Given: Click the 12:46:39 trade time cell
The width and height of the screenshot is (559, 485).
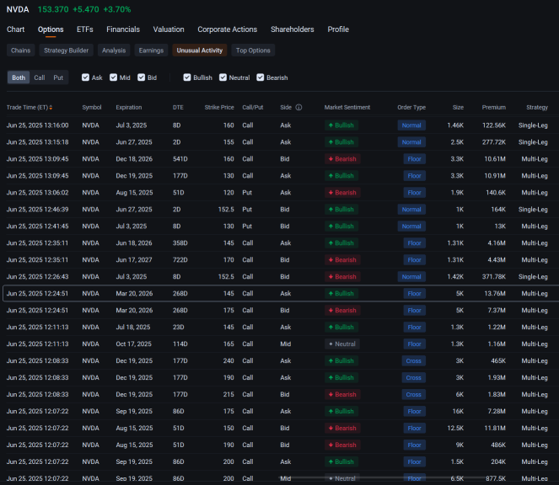Looking at the screenshot, I should tap(37, 210).
